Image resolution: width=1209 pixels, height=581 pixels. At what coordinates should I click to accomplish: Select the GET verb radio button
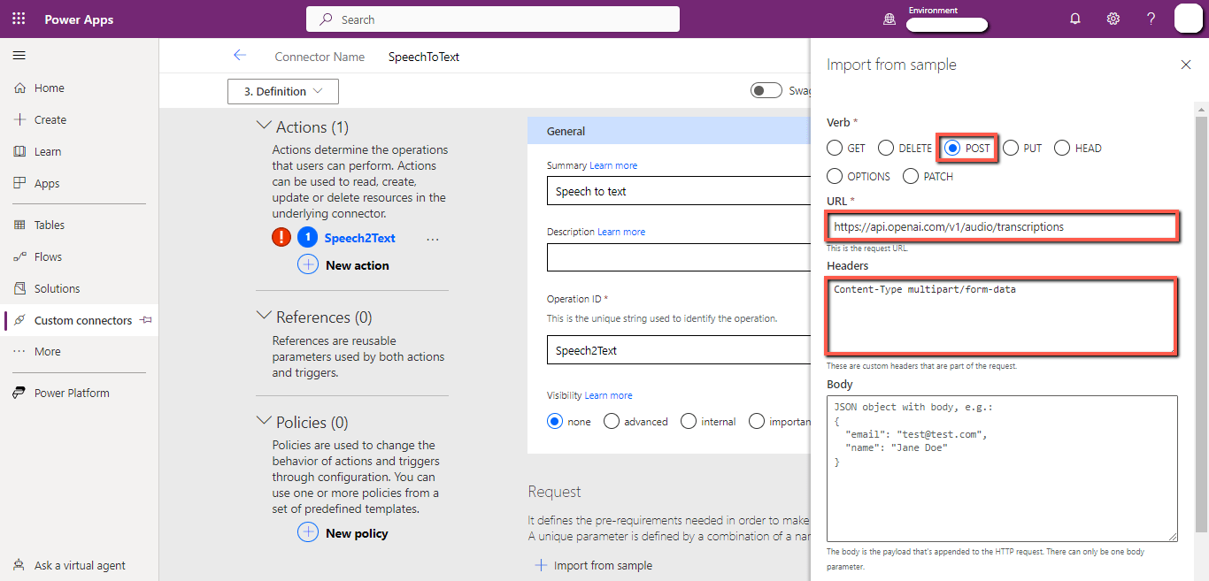(x=835, y=148)
